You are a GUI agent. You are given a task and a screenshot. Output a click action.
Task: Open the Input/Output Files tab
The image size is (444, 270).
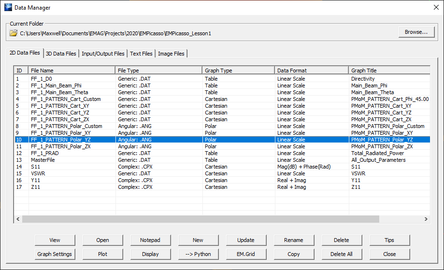point(103,54)
